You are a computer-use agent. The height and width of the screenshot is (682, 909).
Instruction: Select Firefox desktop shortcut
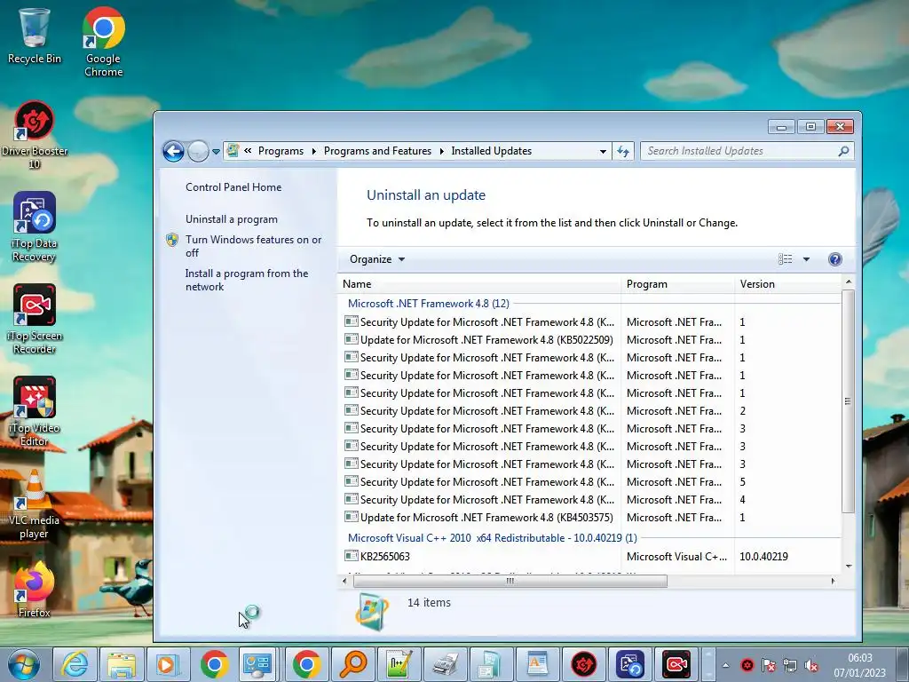tap(35, 590)
